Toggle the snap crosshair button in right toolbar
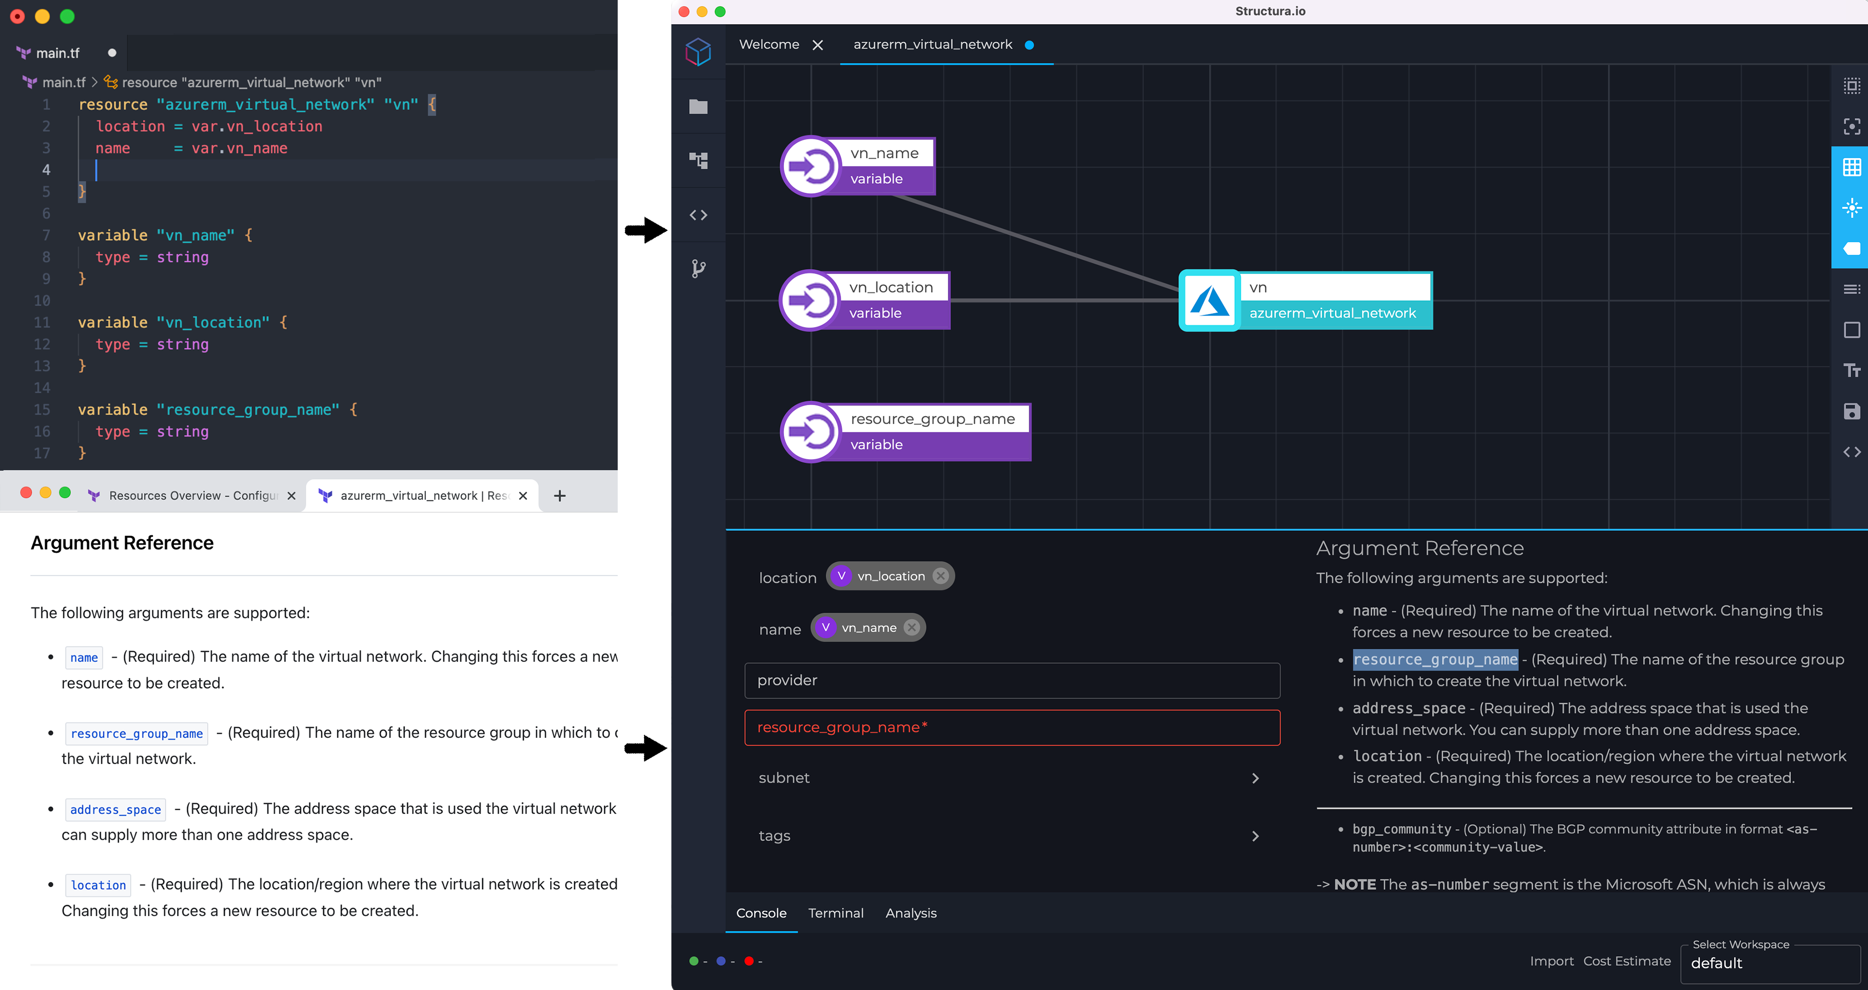The width and height of the screenshot is (1868, 990). (x=1851, y=208)
